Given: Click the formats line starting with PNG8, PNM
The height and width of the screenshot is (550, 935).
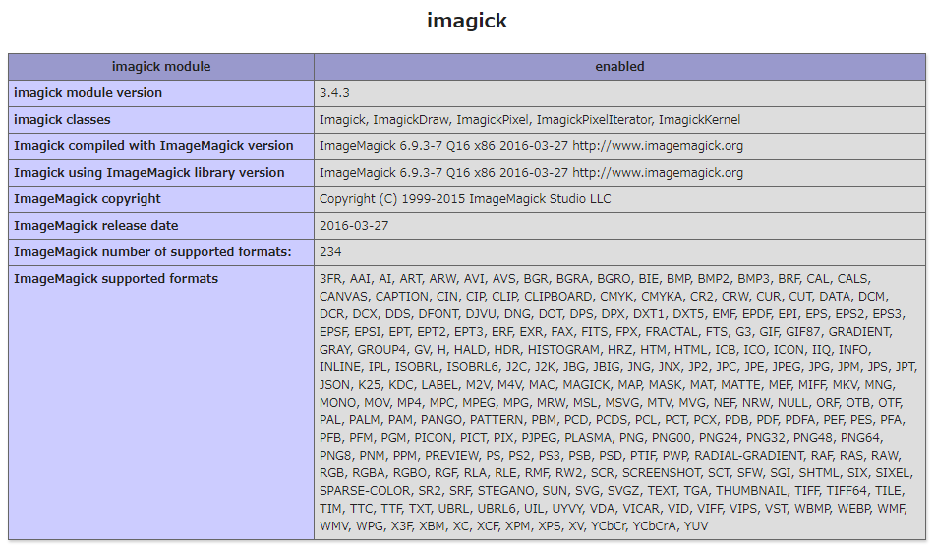Looking at the screenshot, I should 610,456.
